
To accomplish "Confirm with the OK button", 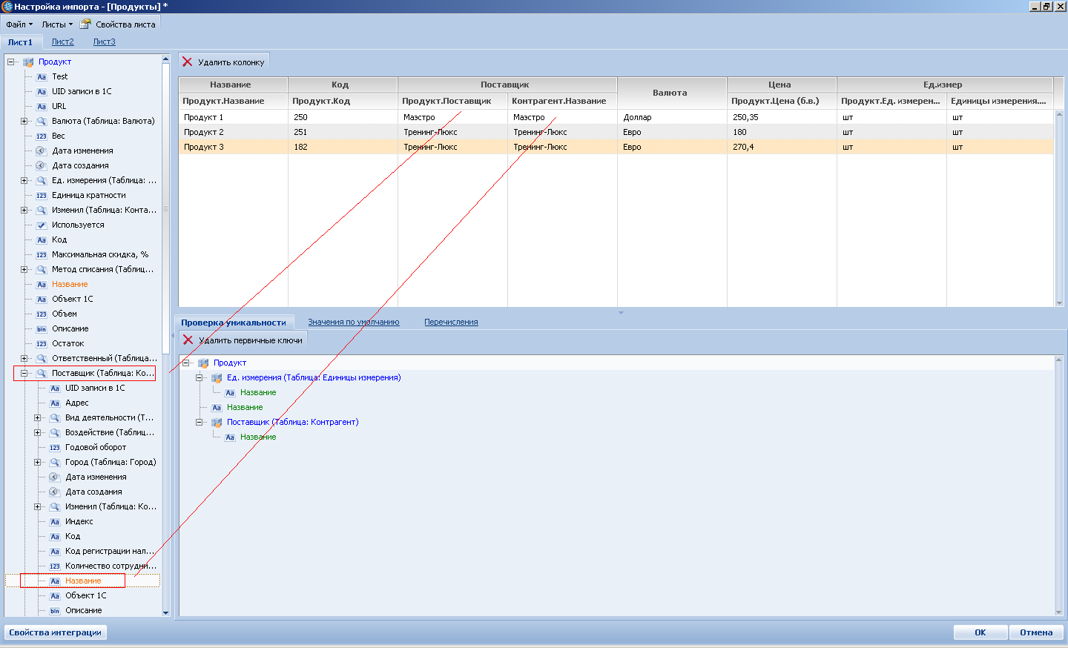I will [980, 632].
